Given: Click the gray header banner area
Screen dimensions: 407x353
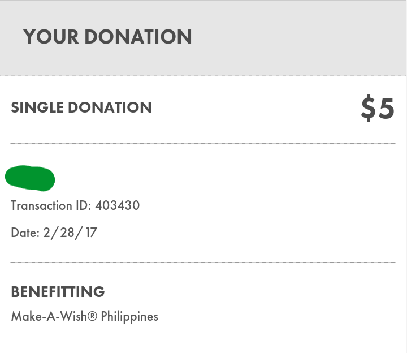Looking at the screenshot, I should click(x=203, y=38).
